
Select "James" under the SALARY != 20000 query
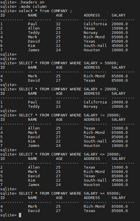[x=34, y=146]
